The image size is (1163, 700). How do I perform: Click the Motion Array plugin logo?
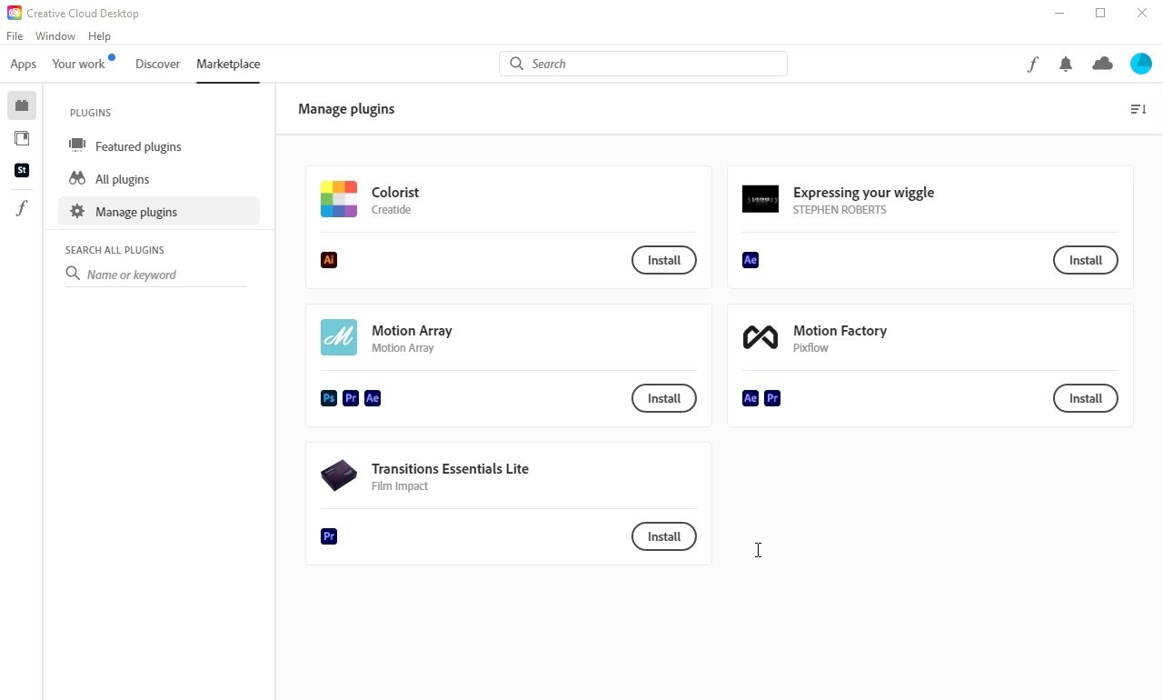click(339, 337)
